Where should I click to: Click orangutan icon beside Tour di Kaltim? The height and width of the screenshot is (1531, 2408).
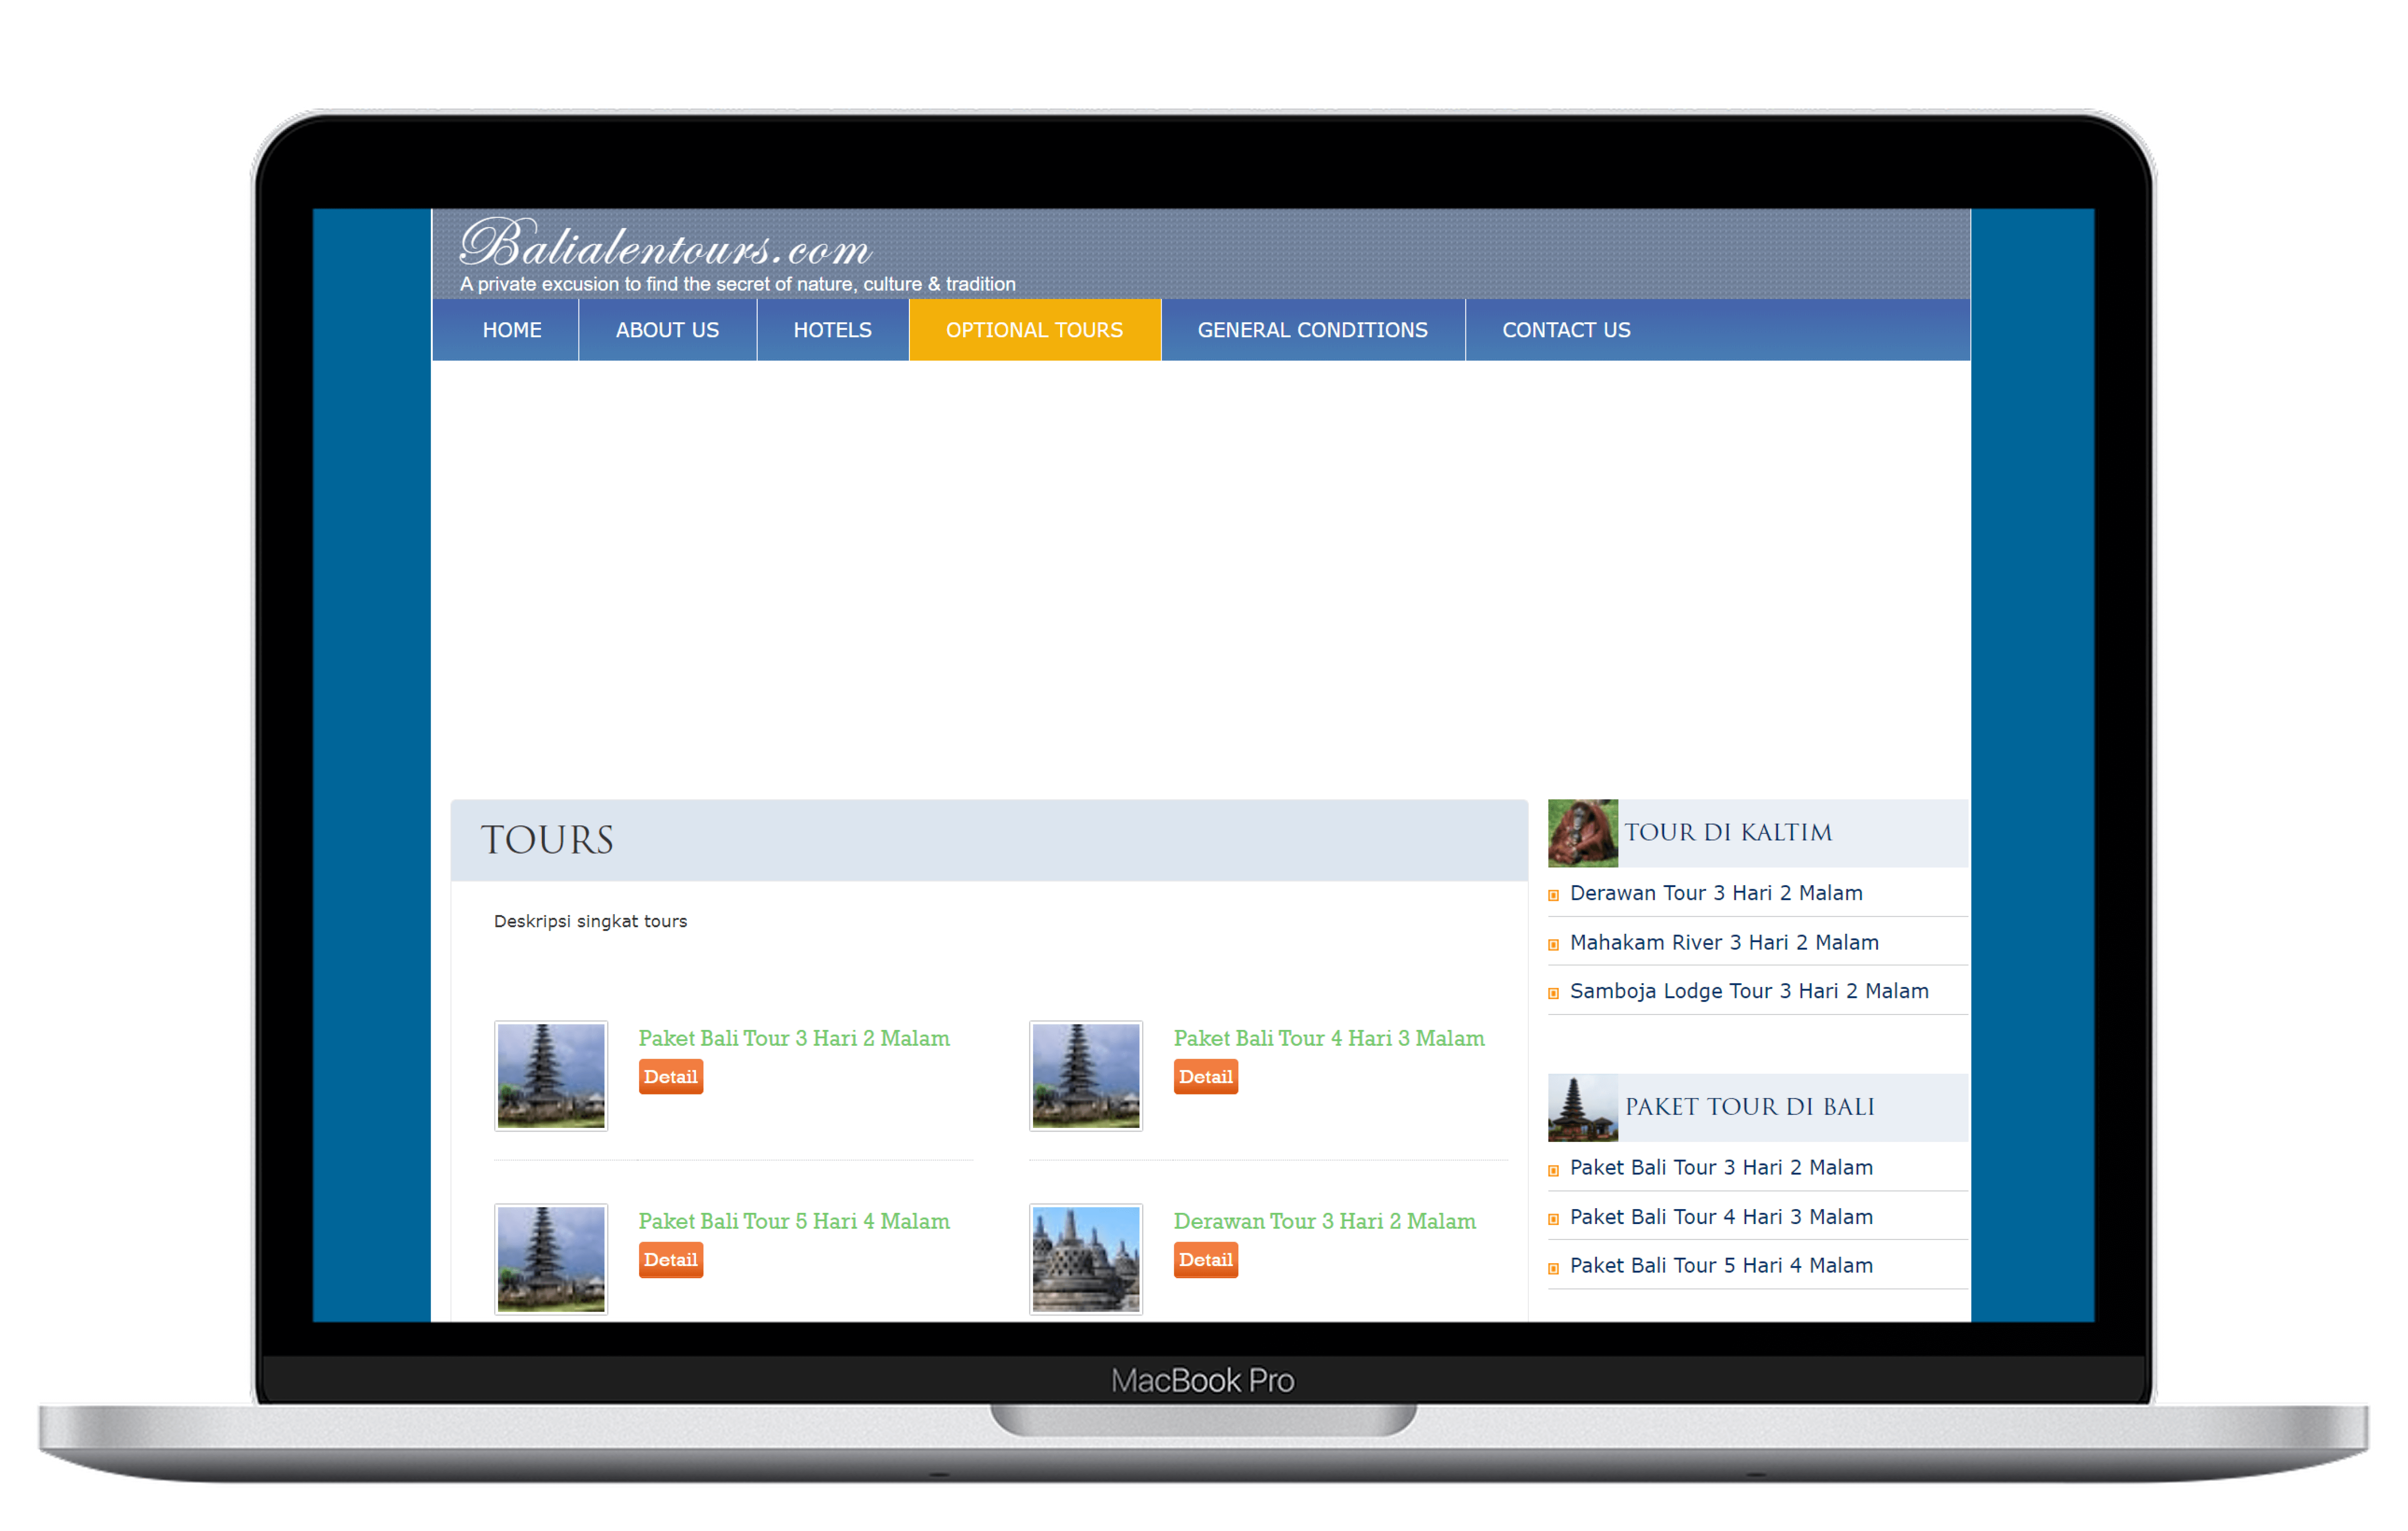pyautogui.click(x=1582, y=833)
